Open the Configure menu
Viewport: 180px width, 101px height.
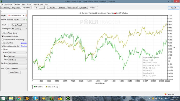tap(8, 4)
